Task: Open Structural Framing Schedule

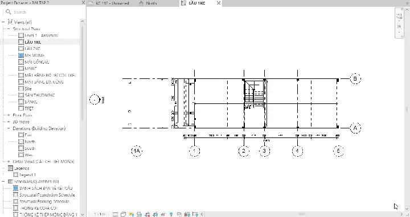Action: point(44,201)
